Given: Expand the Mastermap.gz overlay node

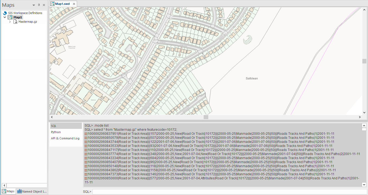Looking at the screenshot, I should point(10,22).
